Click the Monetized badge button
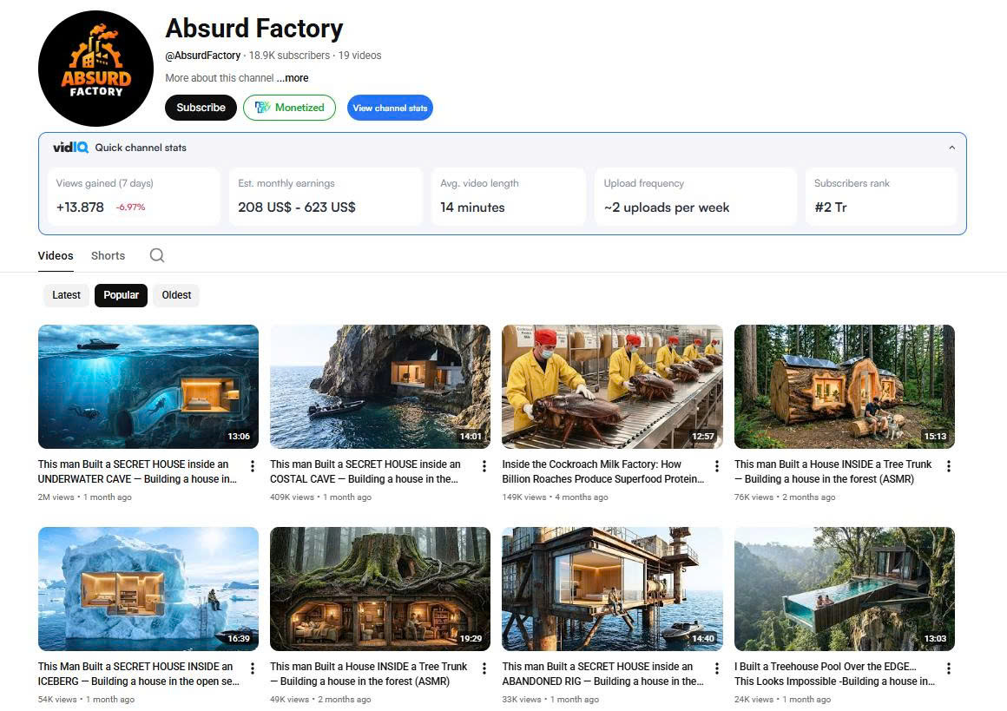Screen dimensions: 1007x711 click(x=289, y=108)
